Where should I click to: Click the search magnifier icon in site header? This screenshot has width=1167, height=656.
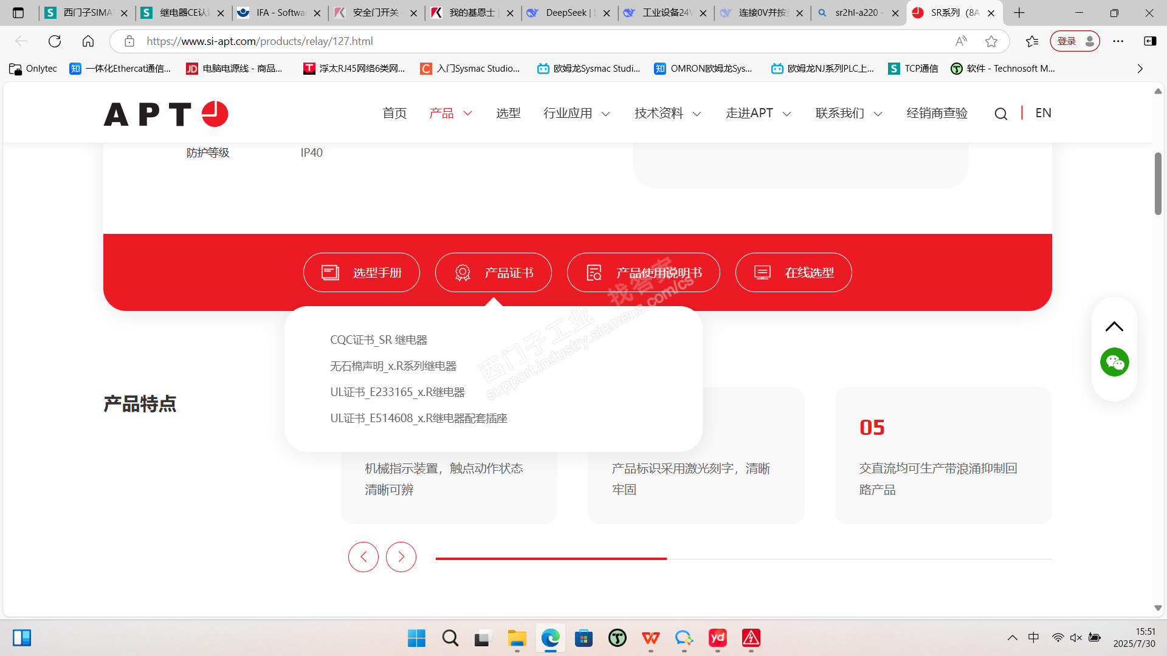tap(1000, 114)
